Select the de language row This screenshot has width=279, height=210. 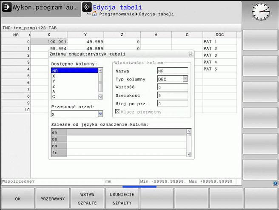[119, 139]
